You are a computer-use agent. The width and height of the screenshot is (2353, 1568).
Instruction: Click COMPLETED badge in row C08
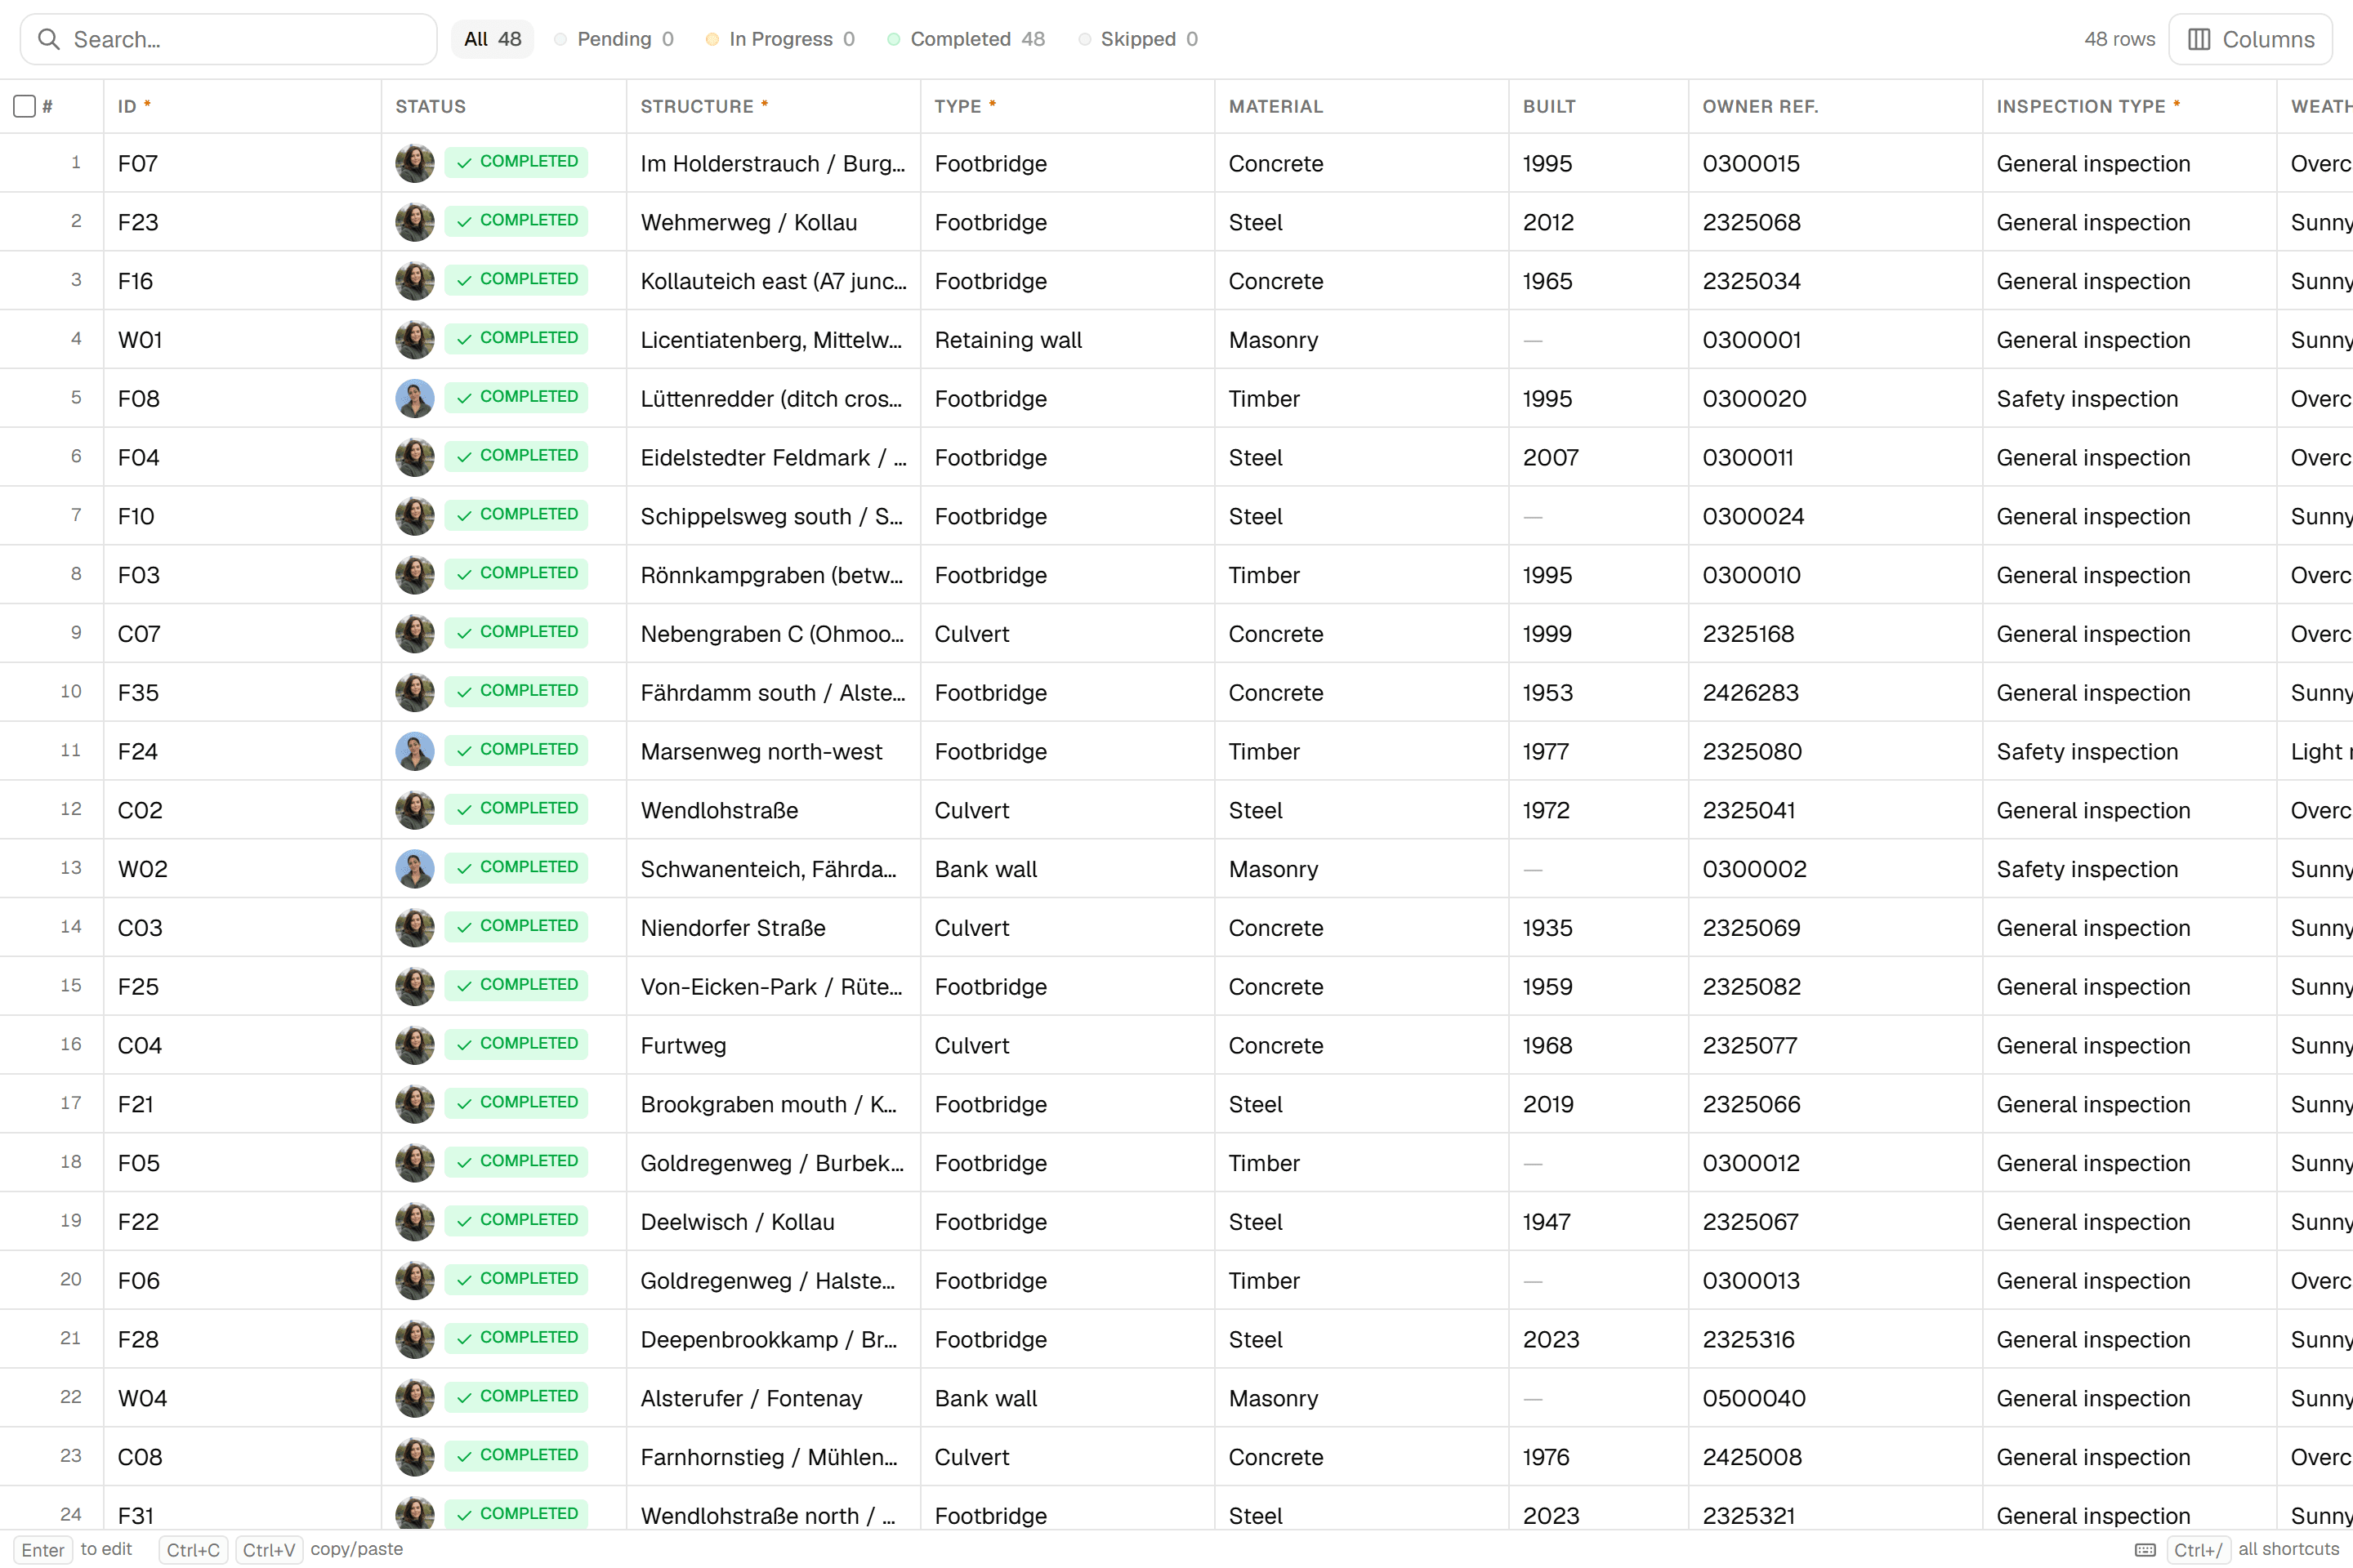coord(516,1456)
